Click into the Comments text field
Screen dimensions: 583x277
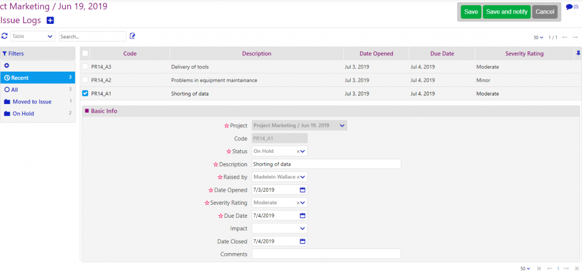click(326, 254)
